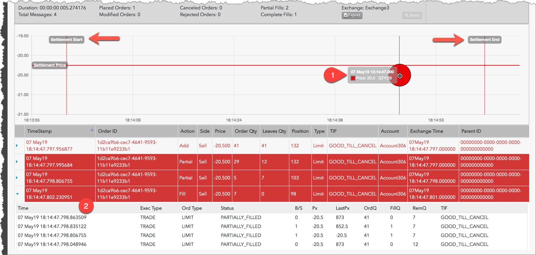
Task: Click the Parent ID column header
Action: [x=471, y=131]
